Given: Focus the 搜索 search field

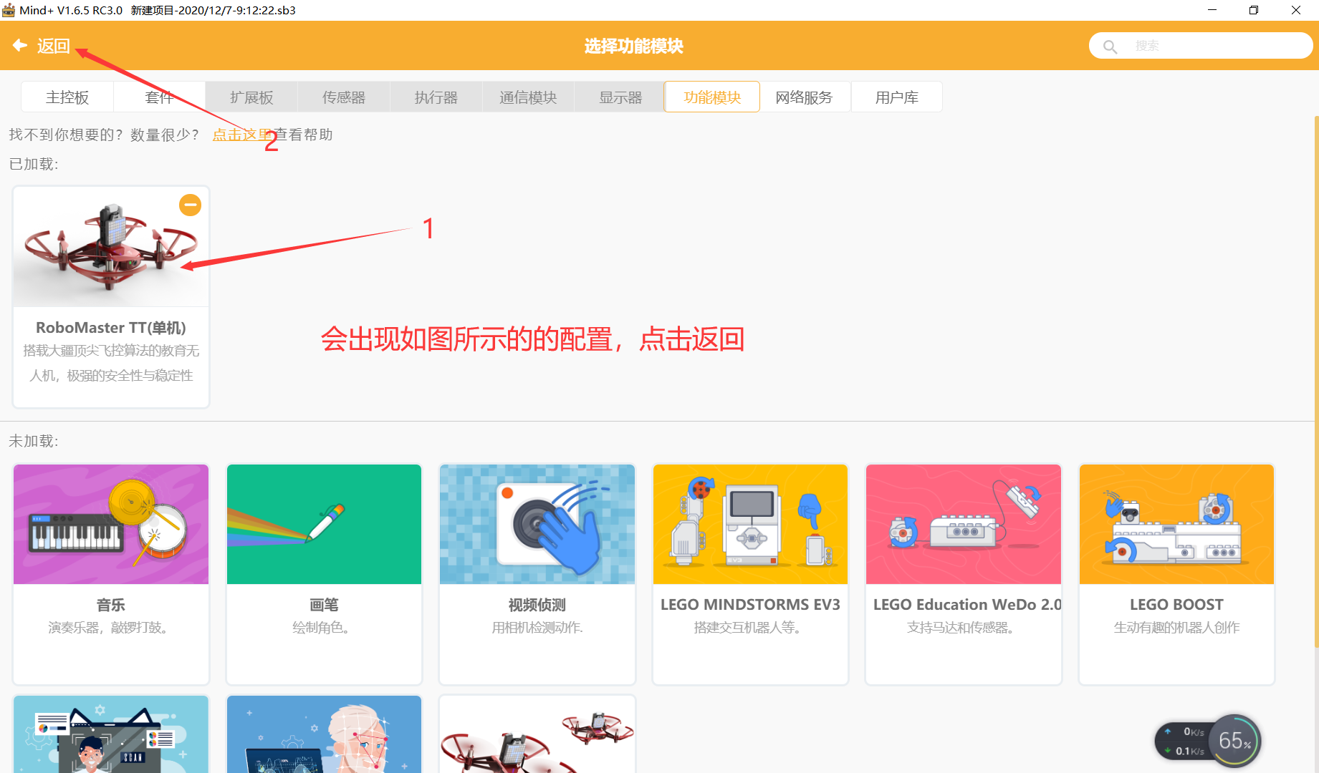Looking at the screenshot, I should point(1201,46).
